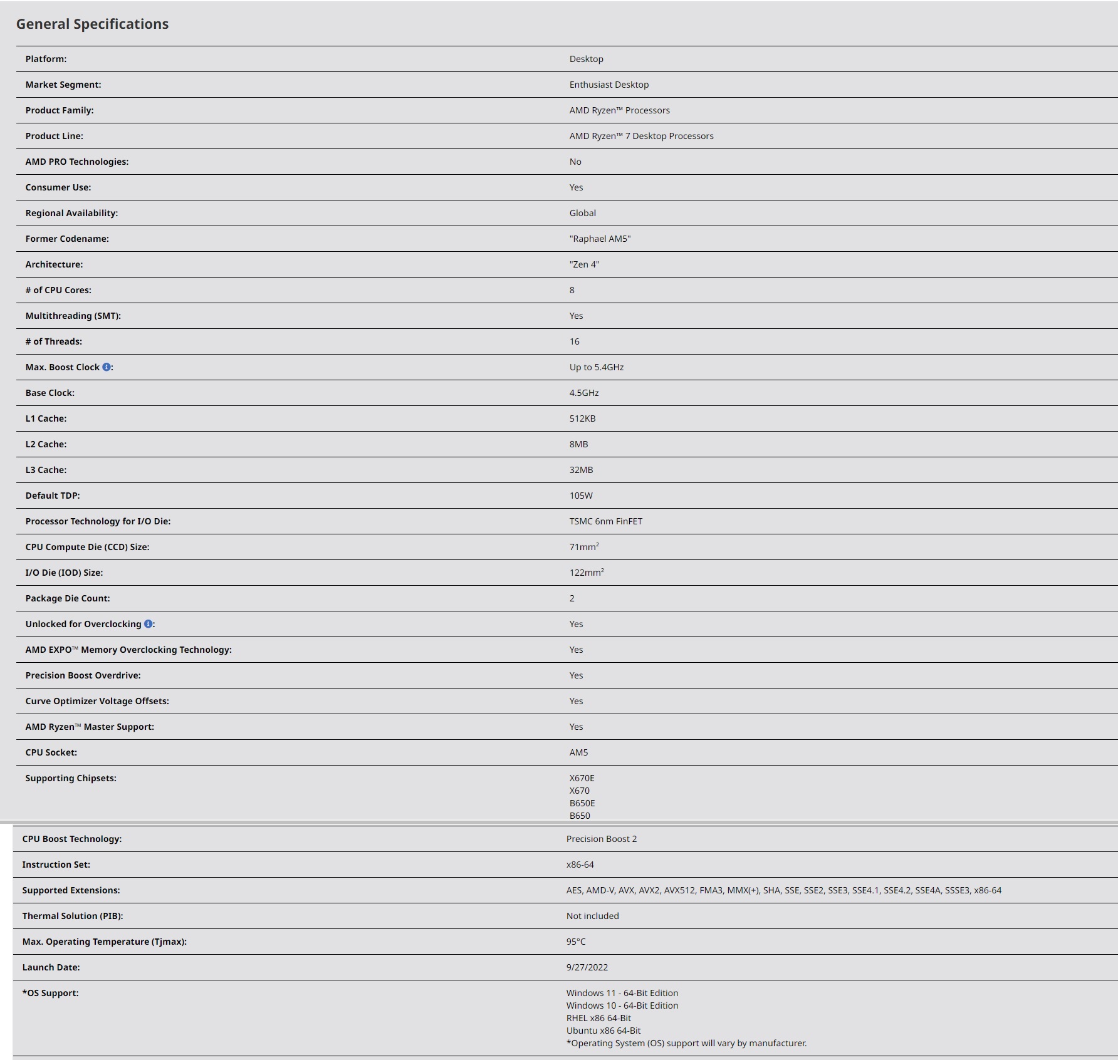
Task: Select the 'Global' regional availability value
Action: click(x=583, y=213)
